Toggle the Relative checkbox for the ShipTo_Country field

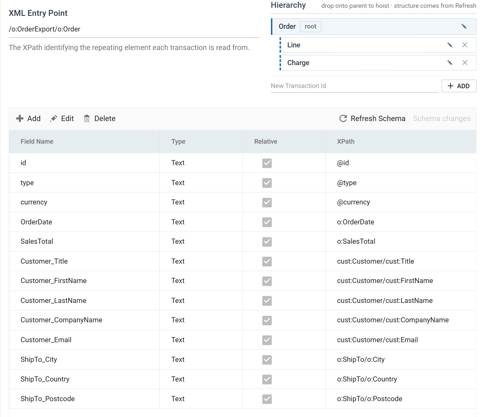click(x=267, y=379)
